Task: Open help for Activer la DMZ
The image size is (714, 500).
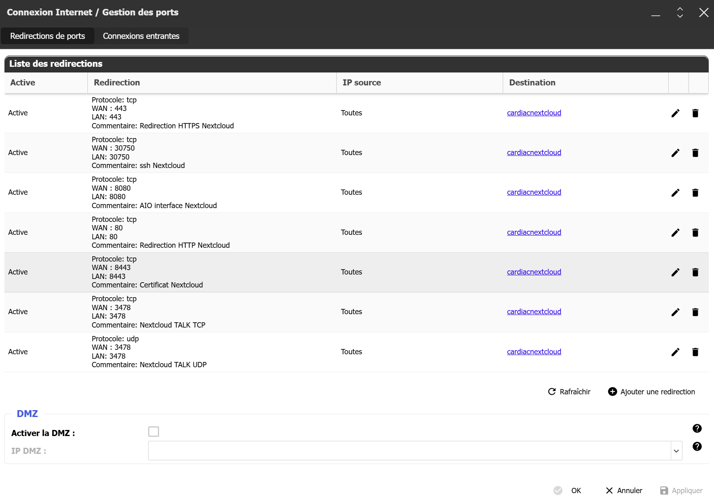Action: (x=697, y=428)
